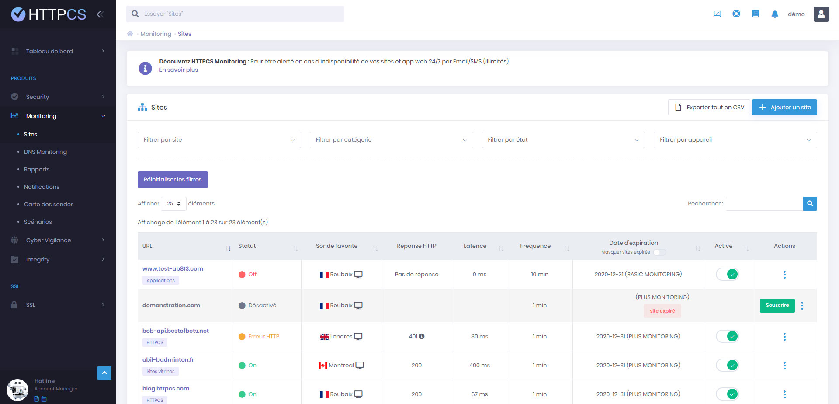Image resolution: width=839 pixels, height=404 pixels.
Task: Follow En savoir plus link
Action: (x=178, y=70)
